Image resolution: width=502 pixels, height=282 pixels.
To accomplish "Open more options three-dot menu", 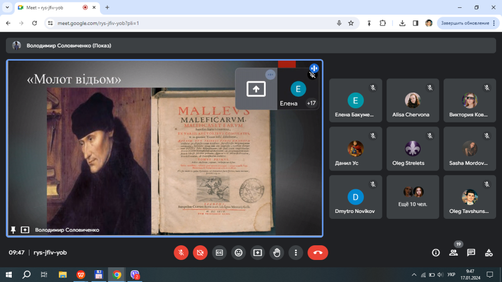I will point(296,253).
